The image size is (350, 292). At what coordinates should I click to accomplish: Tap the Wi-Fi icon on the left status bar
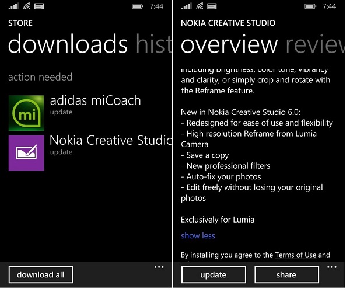point(27,6)
